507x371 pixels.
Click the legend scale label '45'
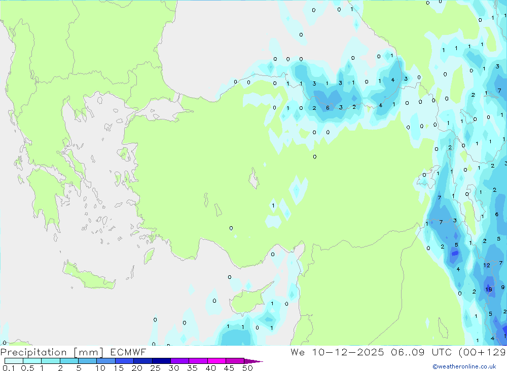(x=229, y=368)
